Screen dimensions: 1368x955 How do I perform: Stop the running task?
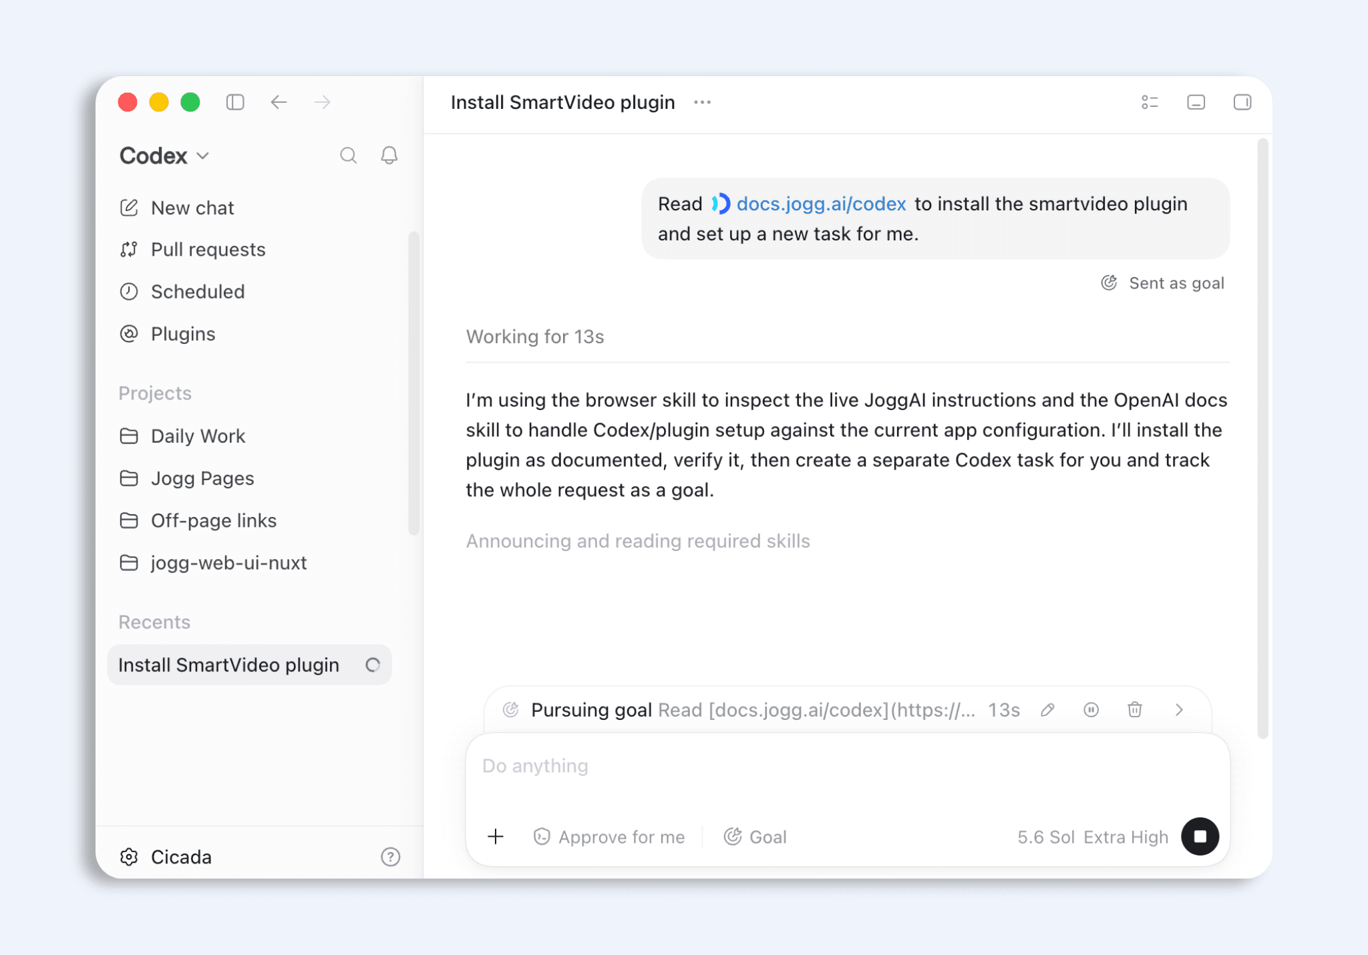pyautogui.click(x=1200, y=837)
